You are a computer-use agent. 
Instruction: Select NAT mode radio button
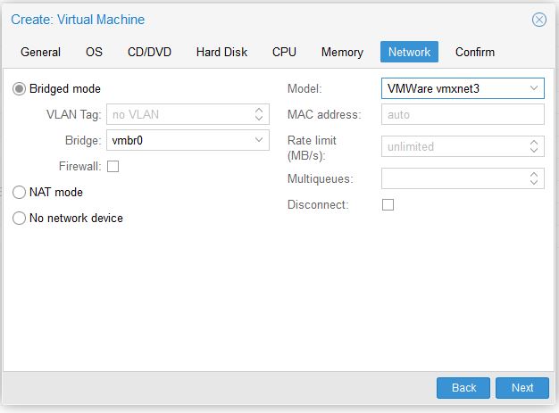click(20, 192)
